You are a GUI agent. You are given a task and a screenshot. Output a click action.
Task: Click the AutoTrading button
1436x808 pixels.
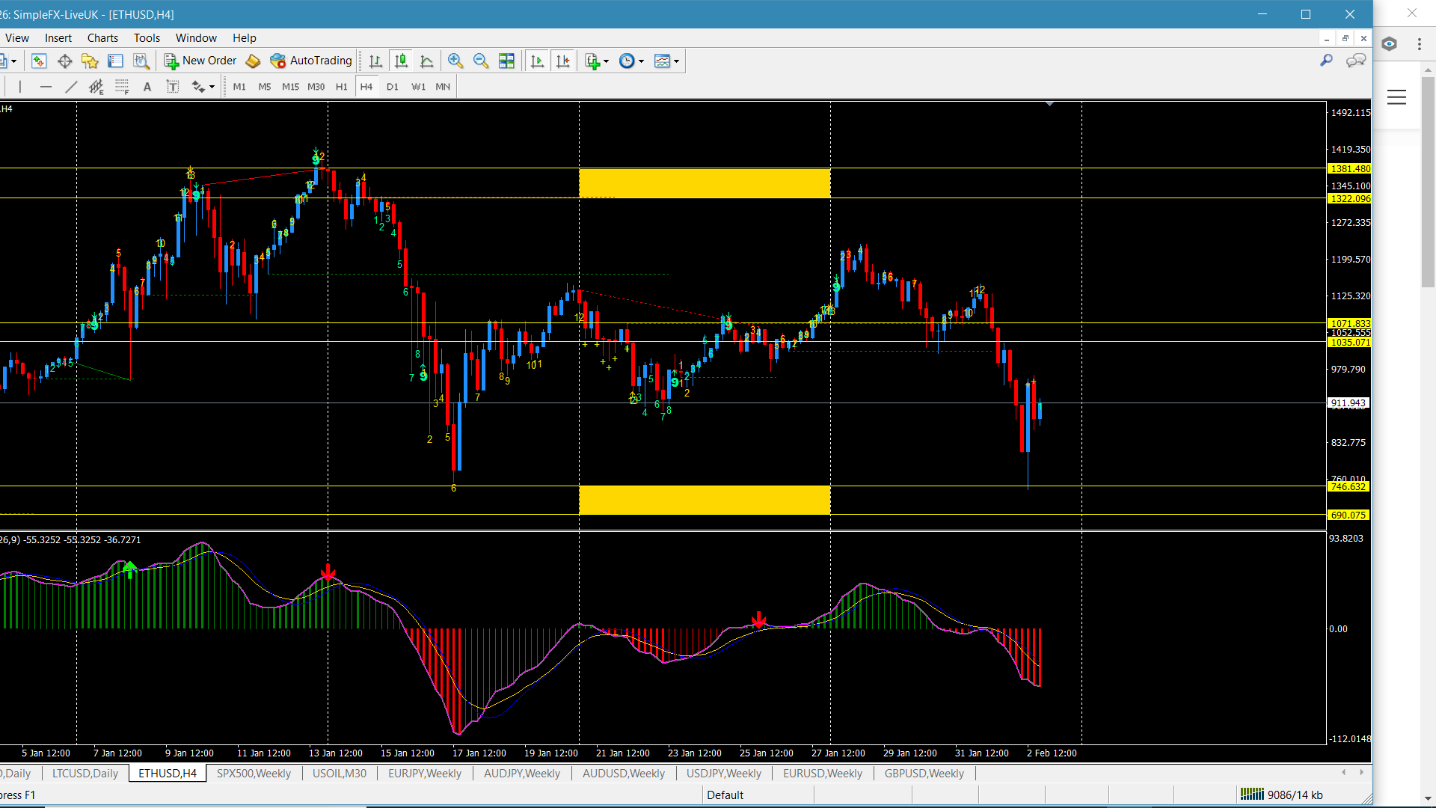(x=311, y=61)
